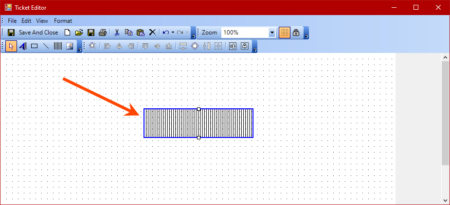Viewport: 450px width, 205px height.
Task: Align selected objects to bottom edges
Action: [x=169, y=46]
